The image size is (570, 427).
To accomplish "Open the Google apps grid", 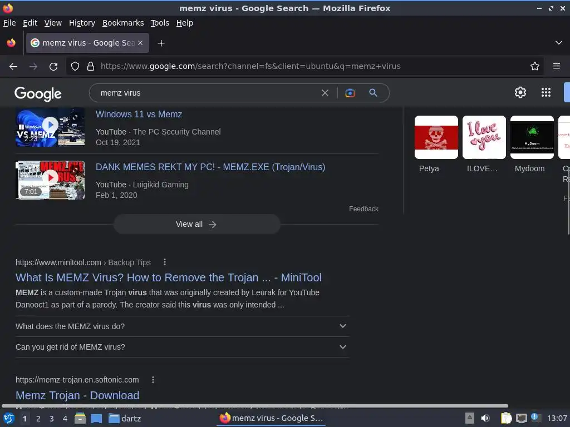I will [x=546, y=92].
